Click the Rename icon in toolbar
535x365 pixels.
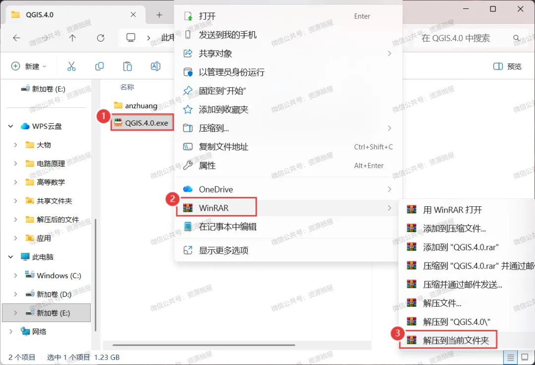click(x=155, y=66)
